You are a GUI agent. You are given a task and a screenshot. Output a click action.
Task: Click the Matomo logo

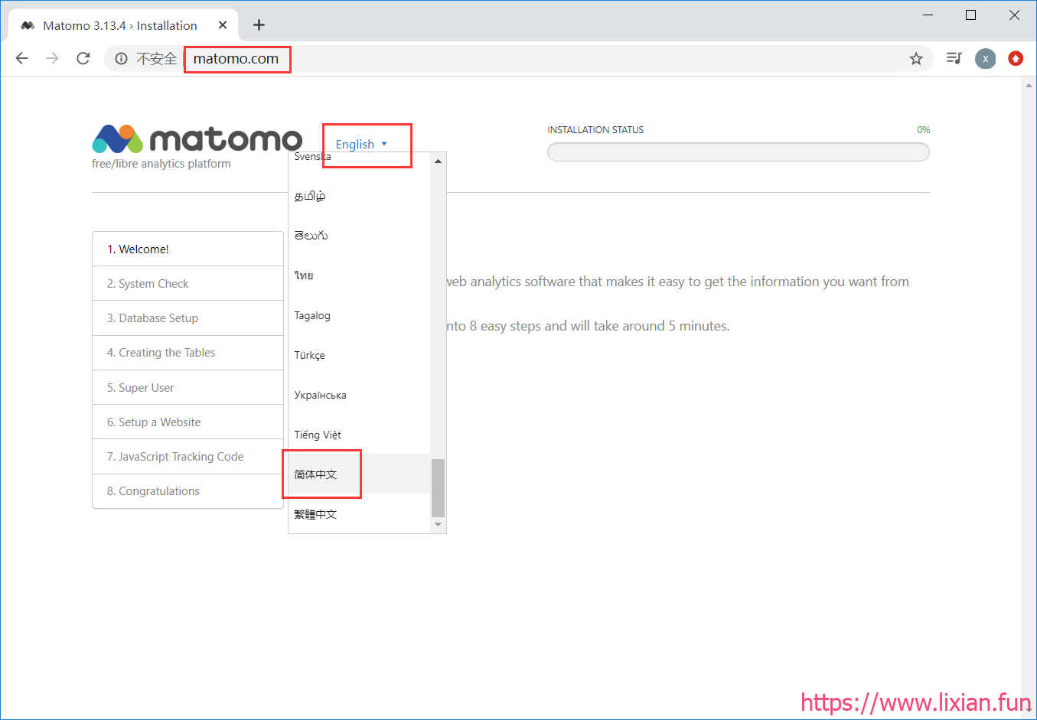click(197, 138)
